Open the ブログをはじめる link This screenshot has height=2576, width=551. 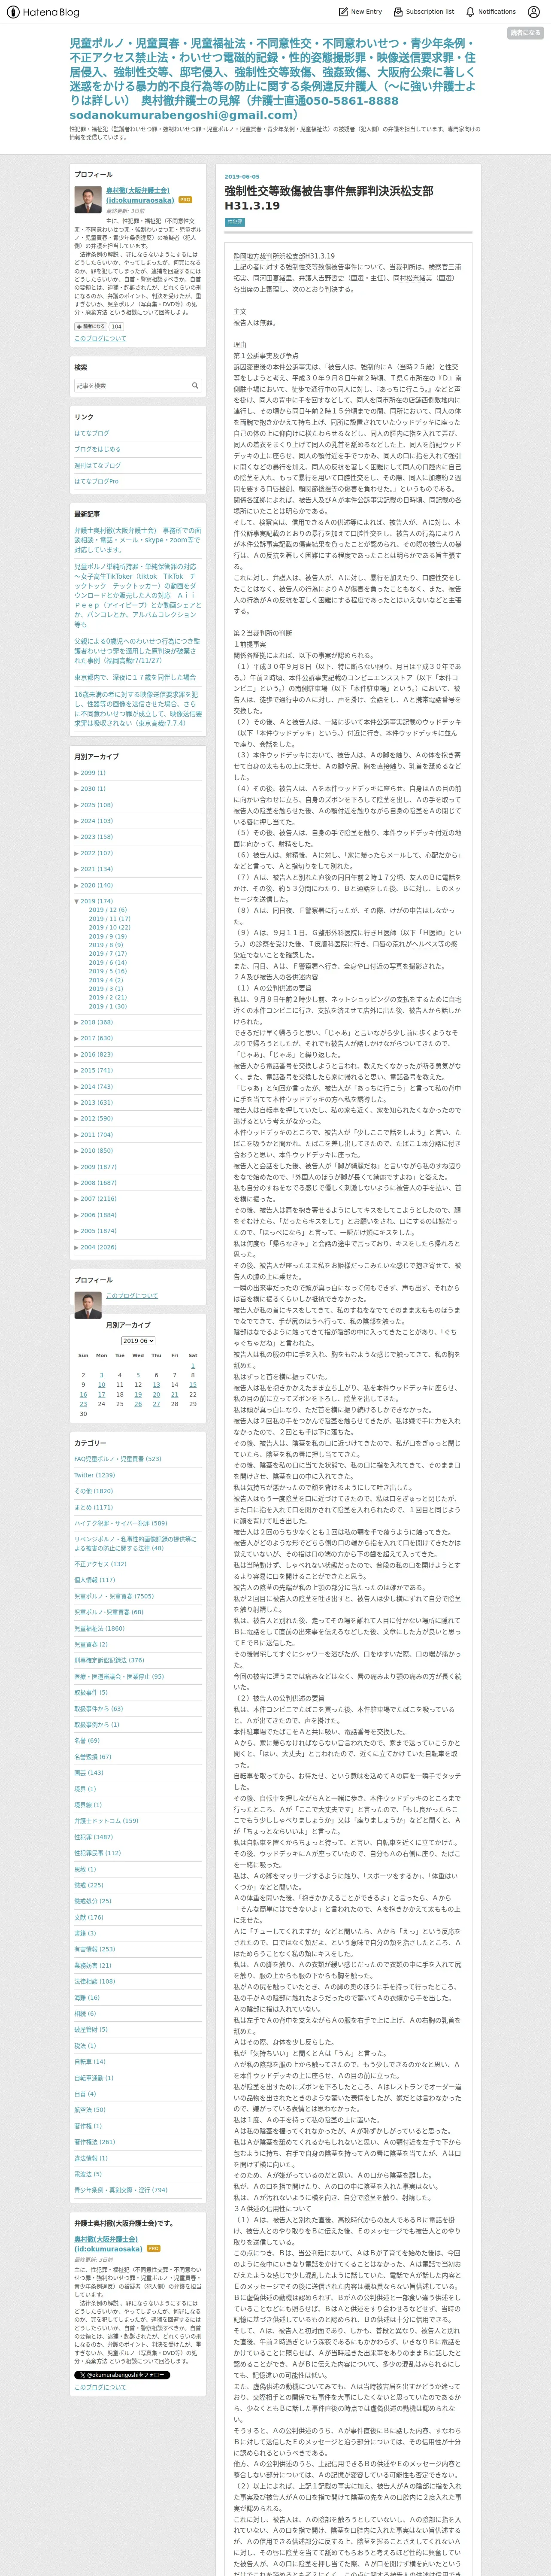(x=97, y=449)
